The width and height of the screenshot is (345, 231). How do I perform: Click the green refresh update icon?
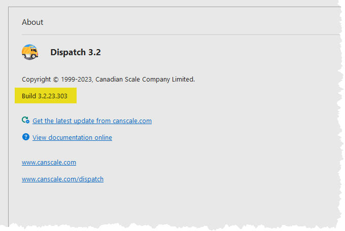pos(25,120)
